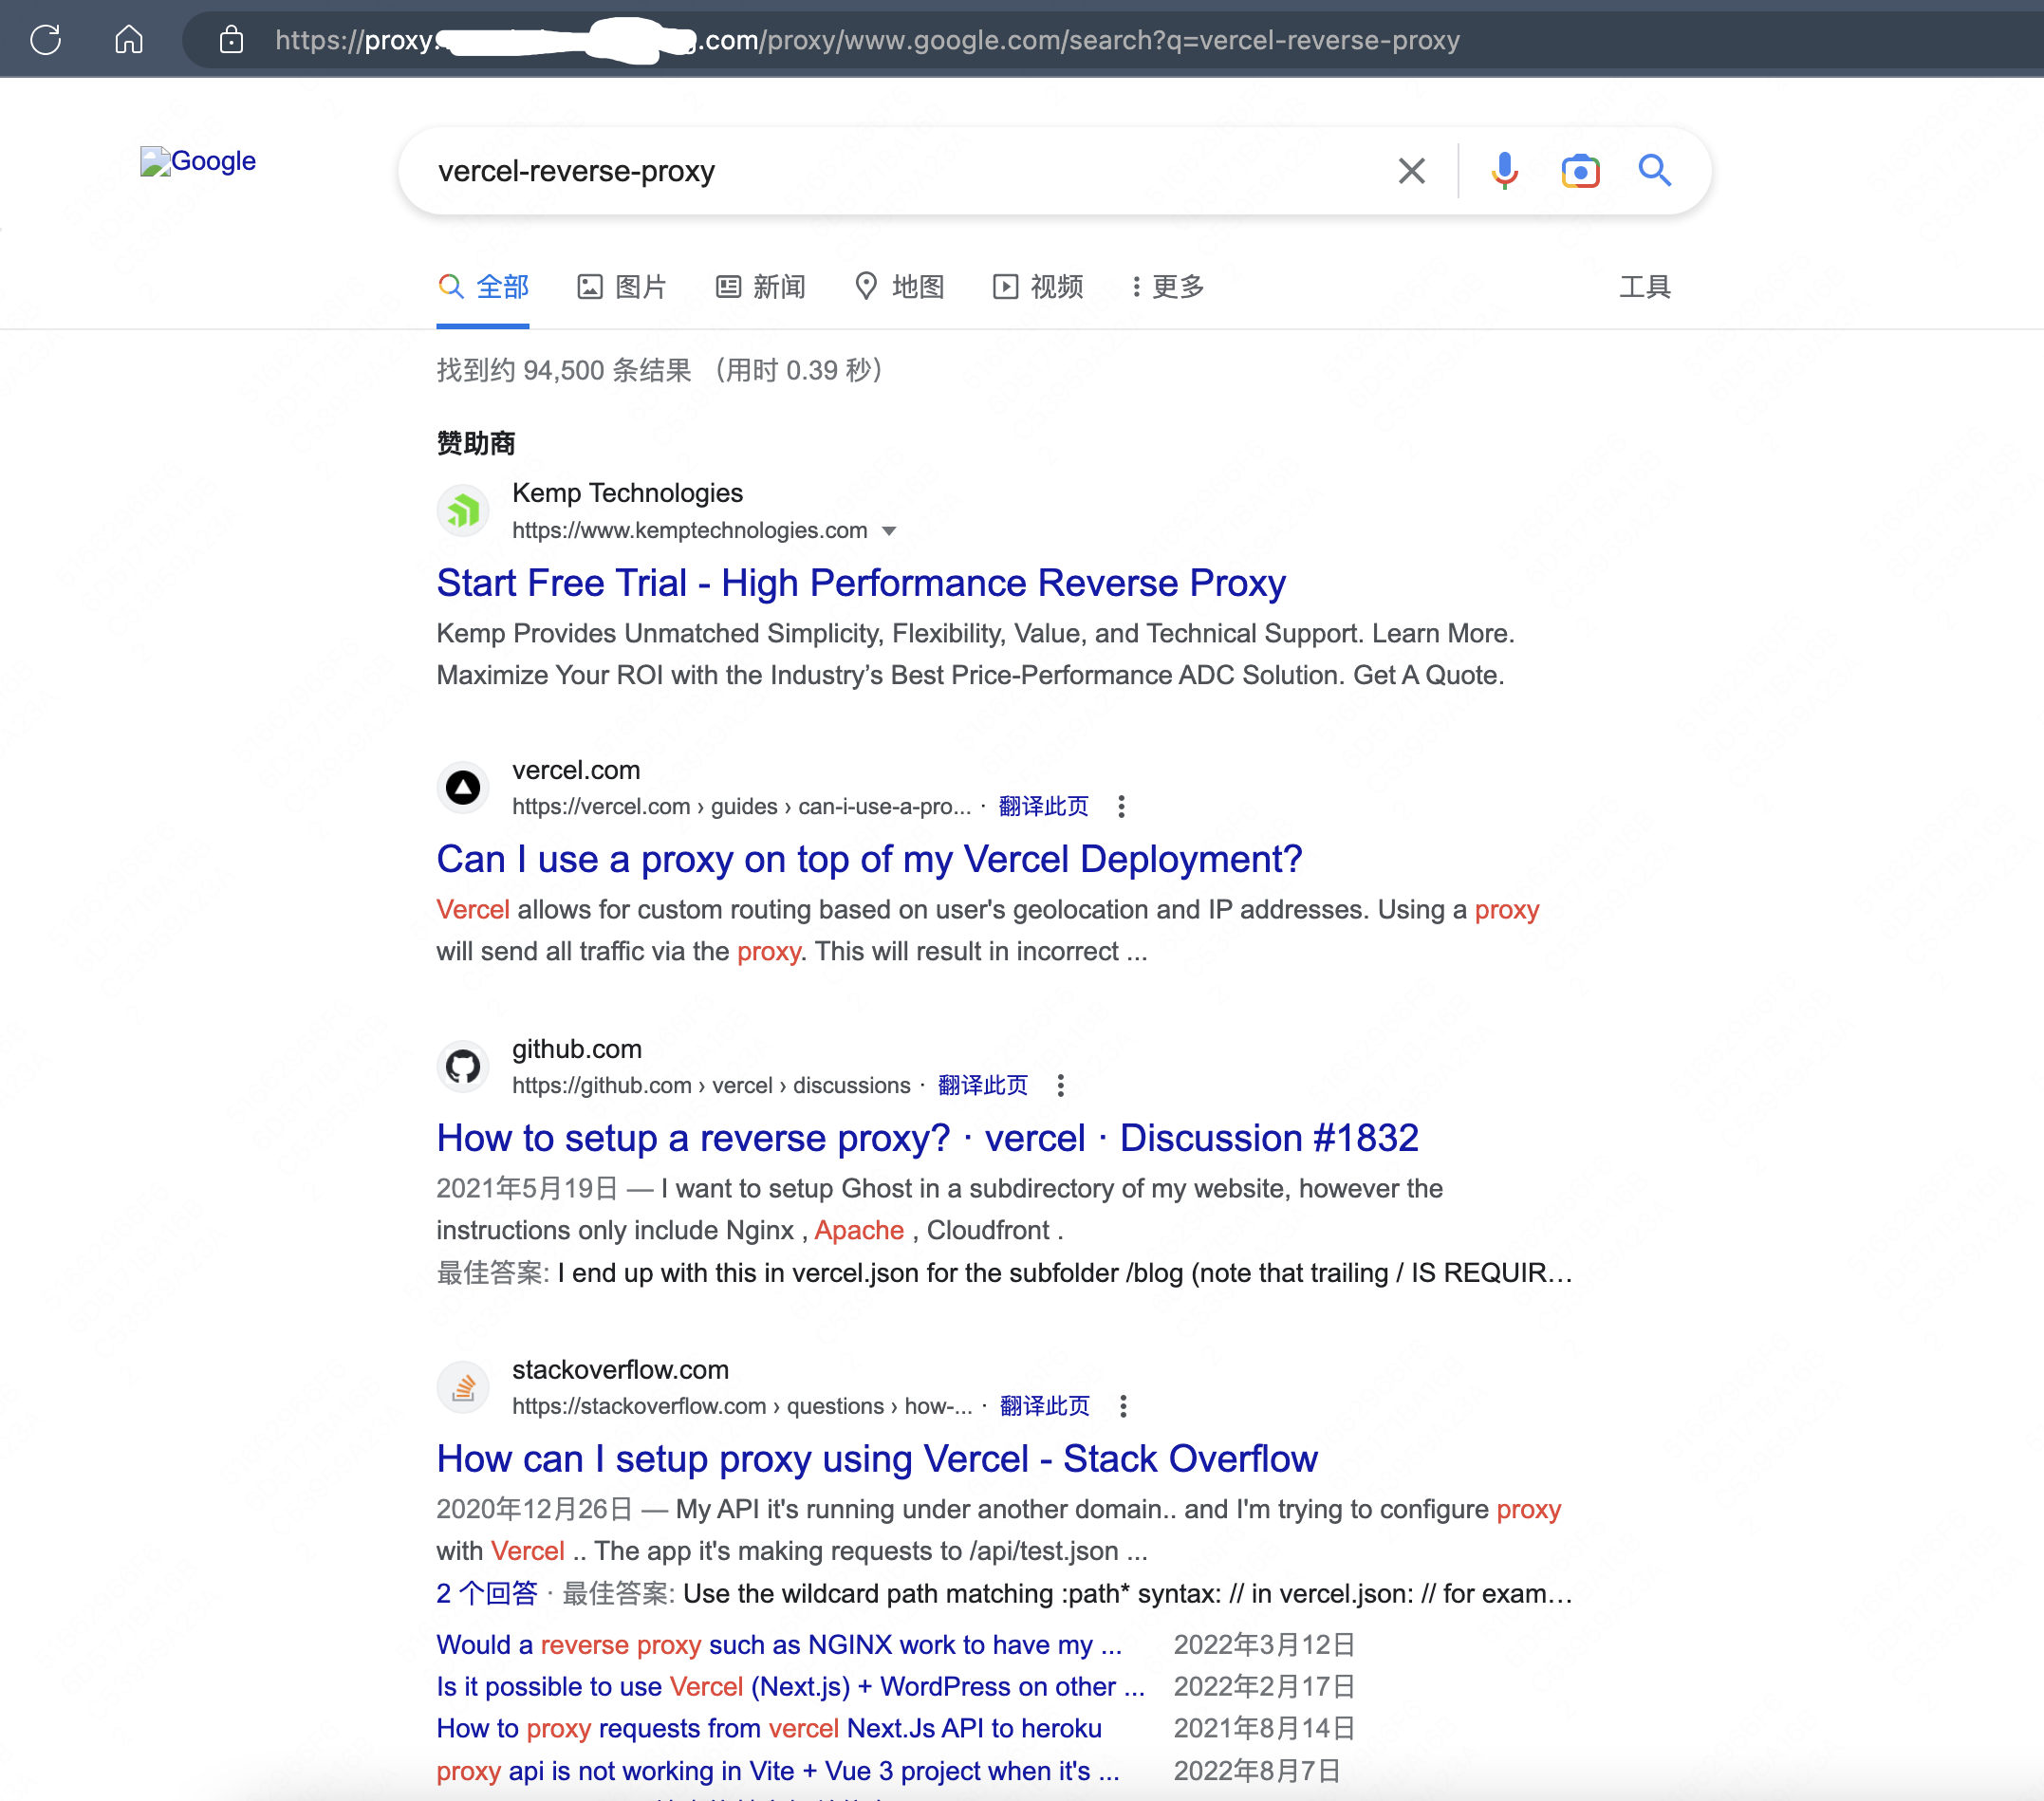Click the browser home icon
The image size is (2044, 1801).
(x=129, y=40)
